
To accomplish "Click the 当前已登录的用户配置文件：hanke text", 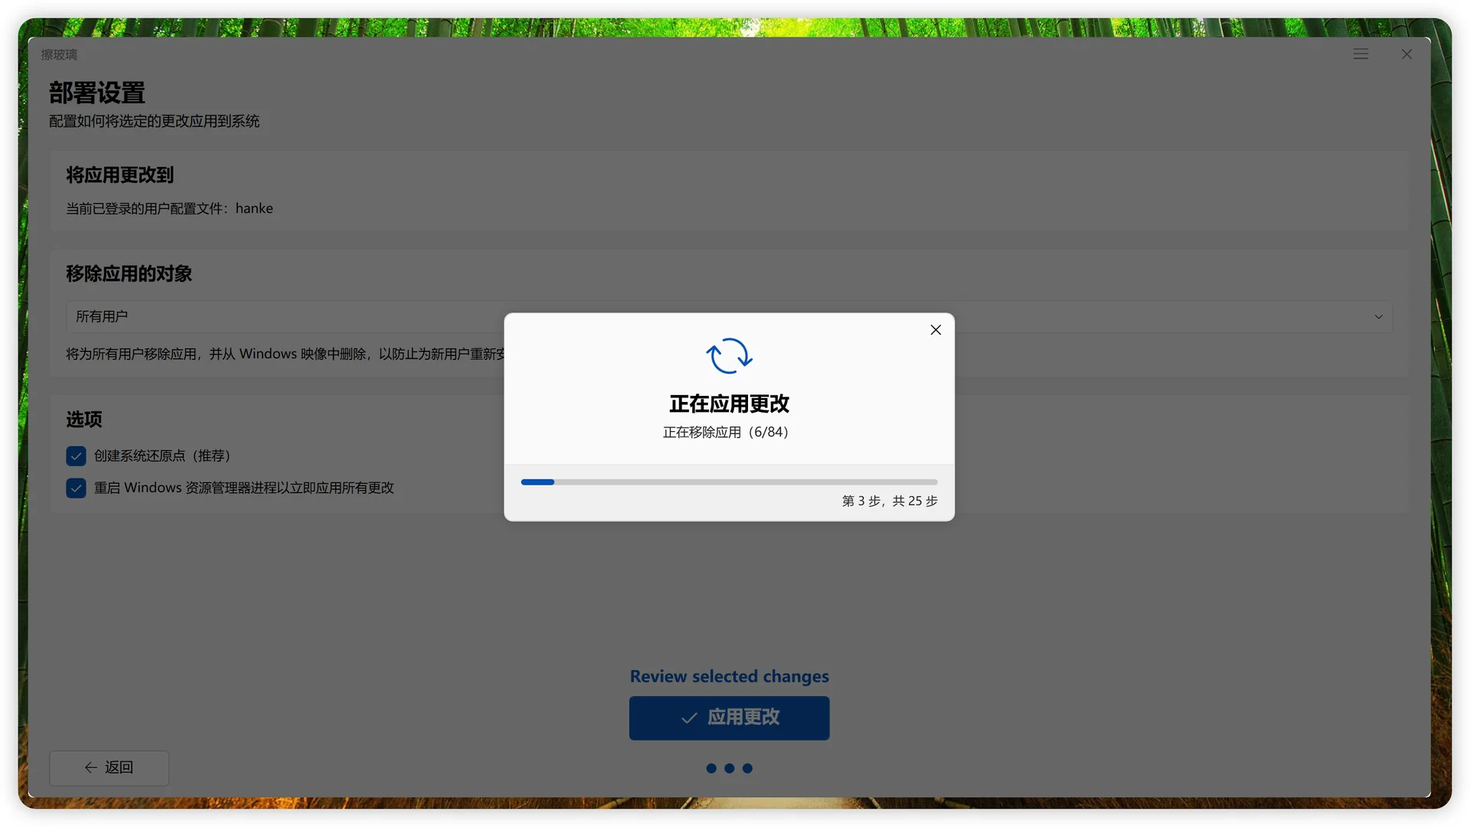I will 169,209.
